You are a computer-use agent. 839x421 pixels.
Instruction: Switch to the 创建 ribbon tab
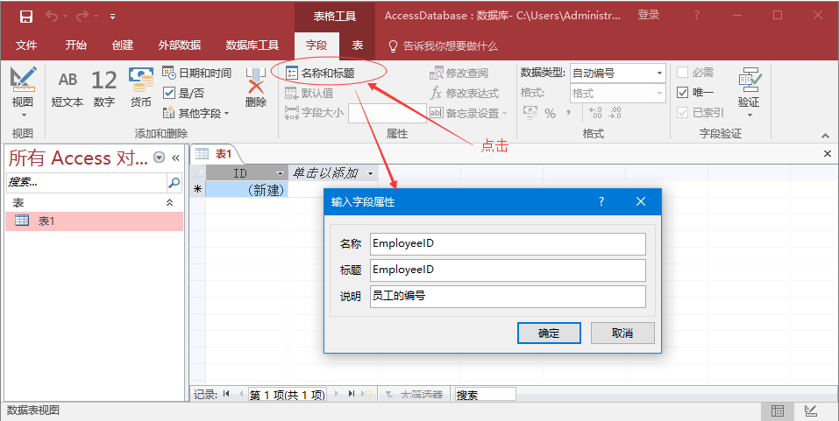[123, 46]
